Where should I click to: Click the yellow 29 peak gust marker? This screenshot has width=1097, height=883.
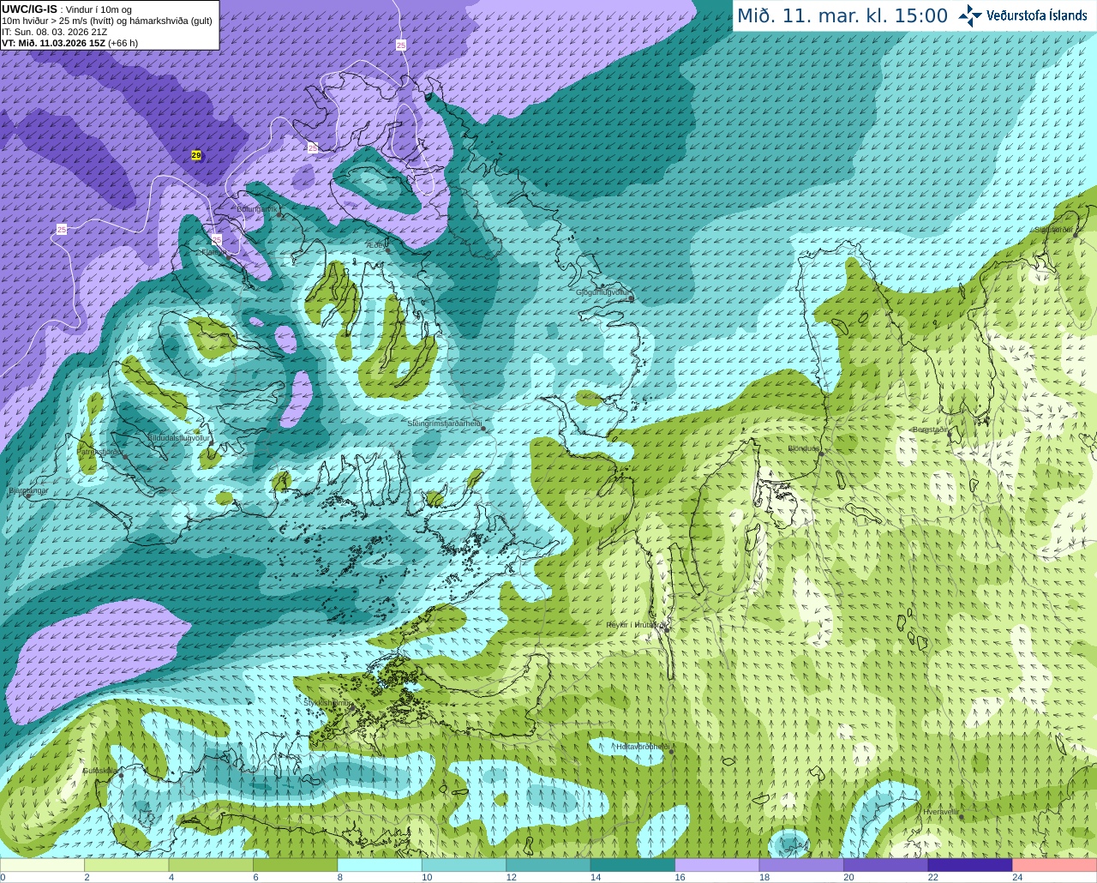[x=196, y=155]
